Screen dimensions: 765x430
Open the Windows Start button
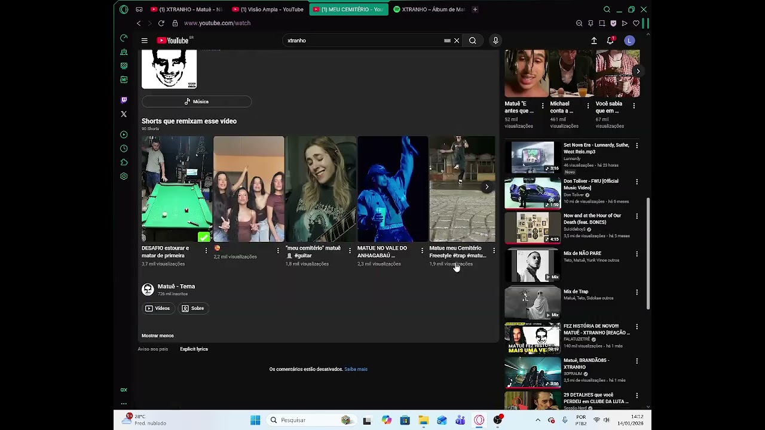[x=255, y=420]
